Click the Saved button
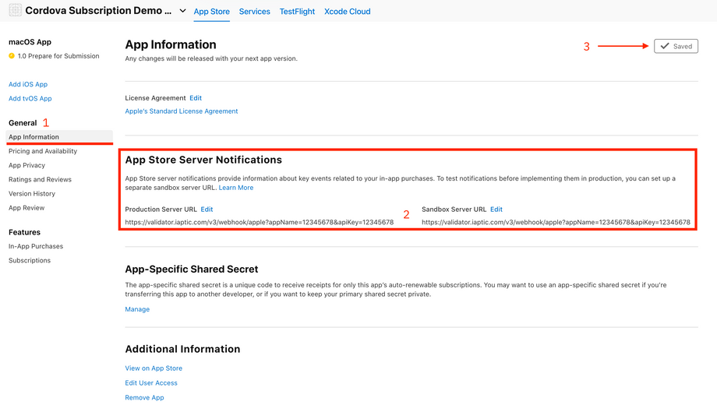This screenshot has height=412, width=717. click(676, 46)
